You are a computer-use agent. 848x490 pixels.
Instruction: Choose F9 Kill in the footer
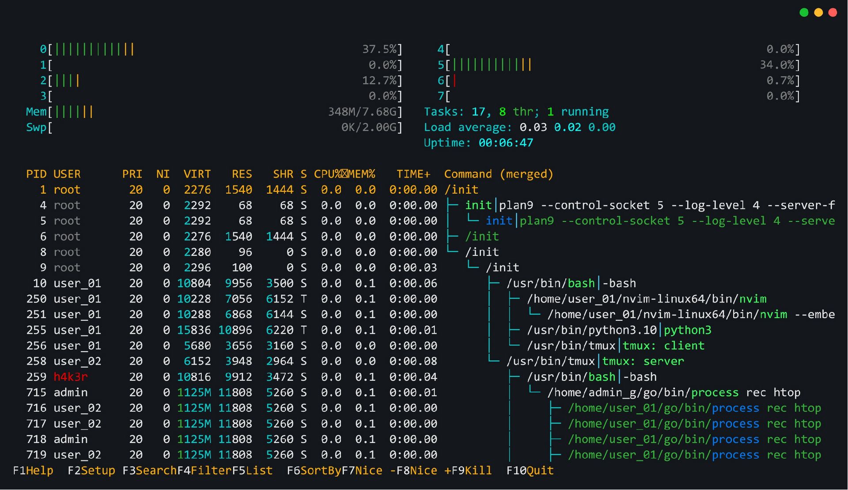click(472, 471)
